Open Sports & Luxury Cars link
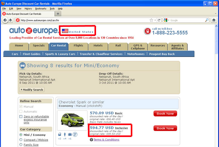The height and width of the screenshot is (147, 219). [60, 54]
